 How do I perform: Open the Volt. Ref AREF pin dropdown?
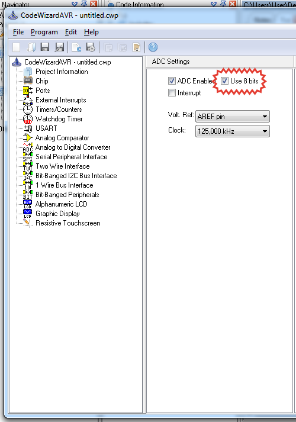[233, 117]
